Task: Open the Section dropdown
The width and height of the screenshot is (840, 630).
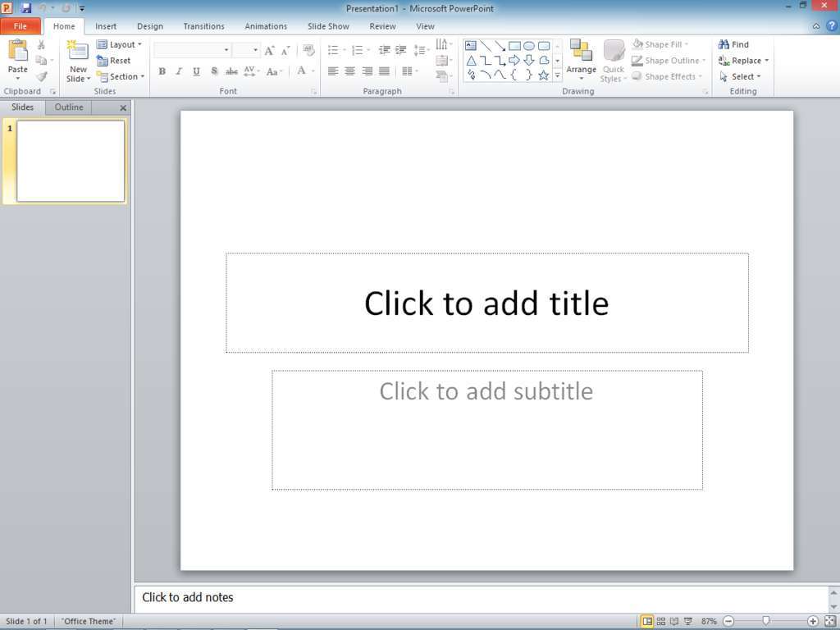Action: point(121,76)
